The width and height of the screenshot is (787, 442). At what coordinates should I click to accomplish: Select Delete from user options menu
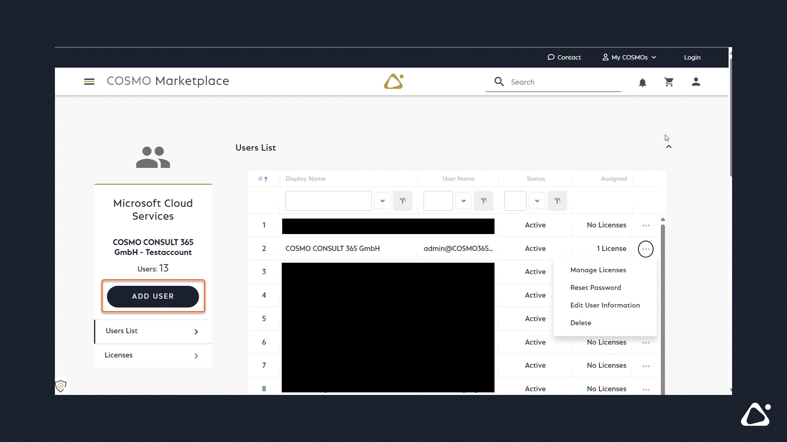tap(580, 323)
